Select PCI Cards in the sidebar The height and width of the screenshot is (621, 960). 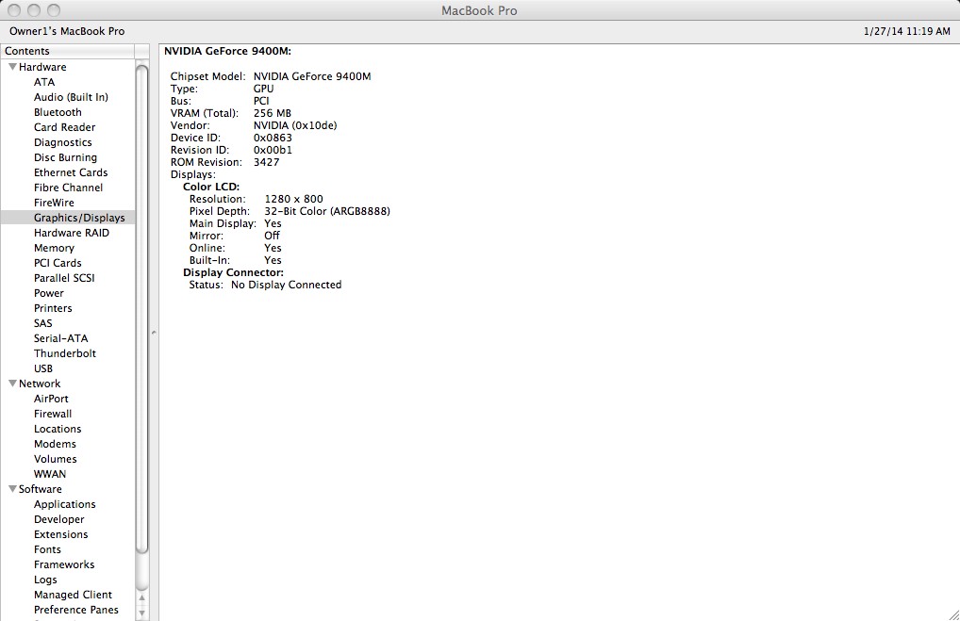pyautogui.click(x=58, y=263)
